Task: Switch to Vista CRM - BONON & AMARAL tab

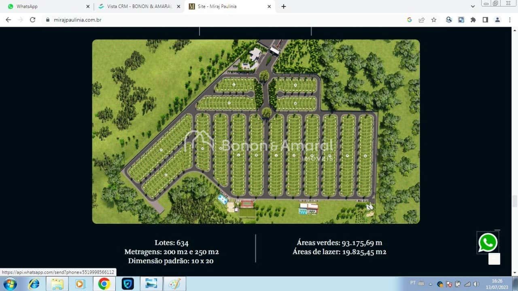Action: tap(139, 6)
